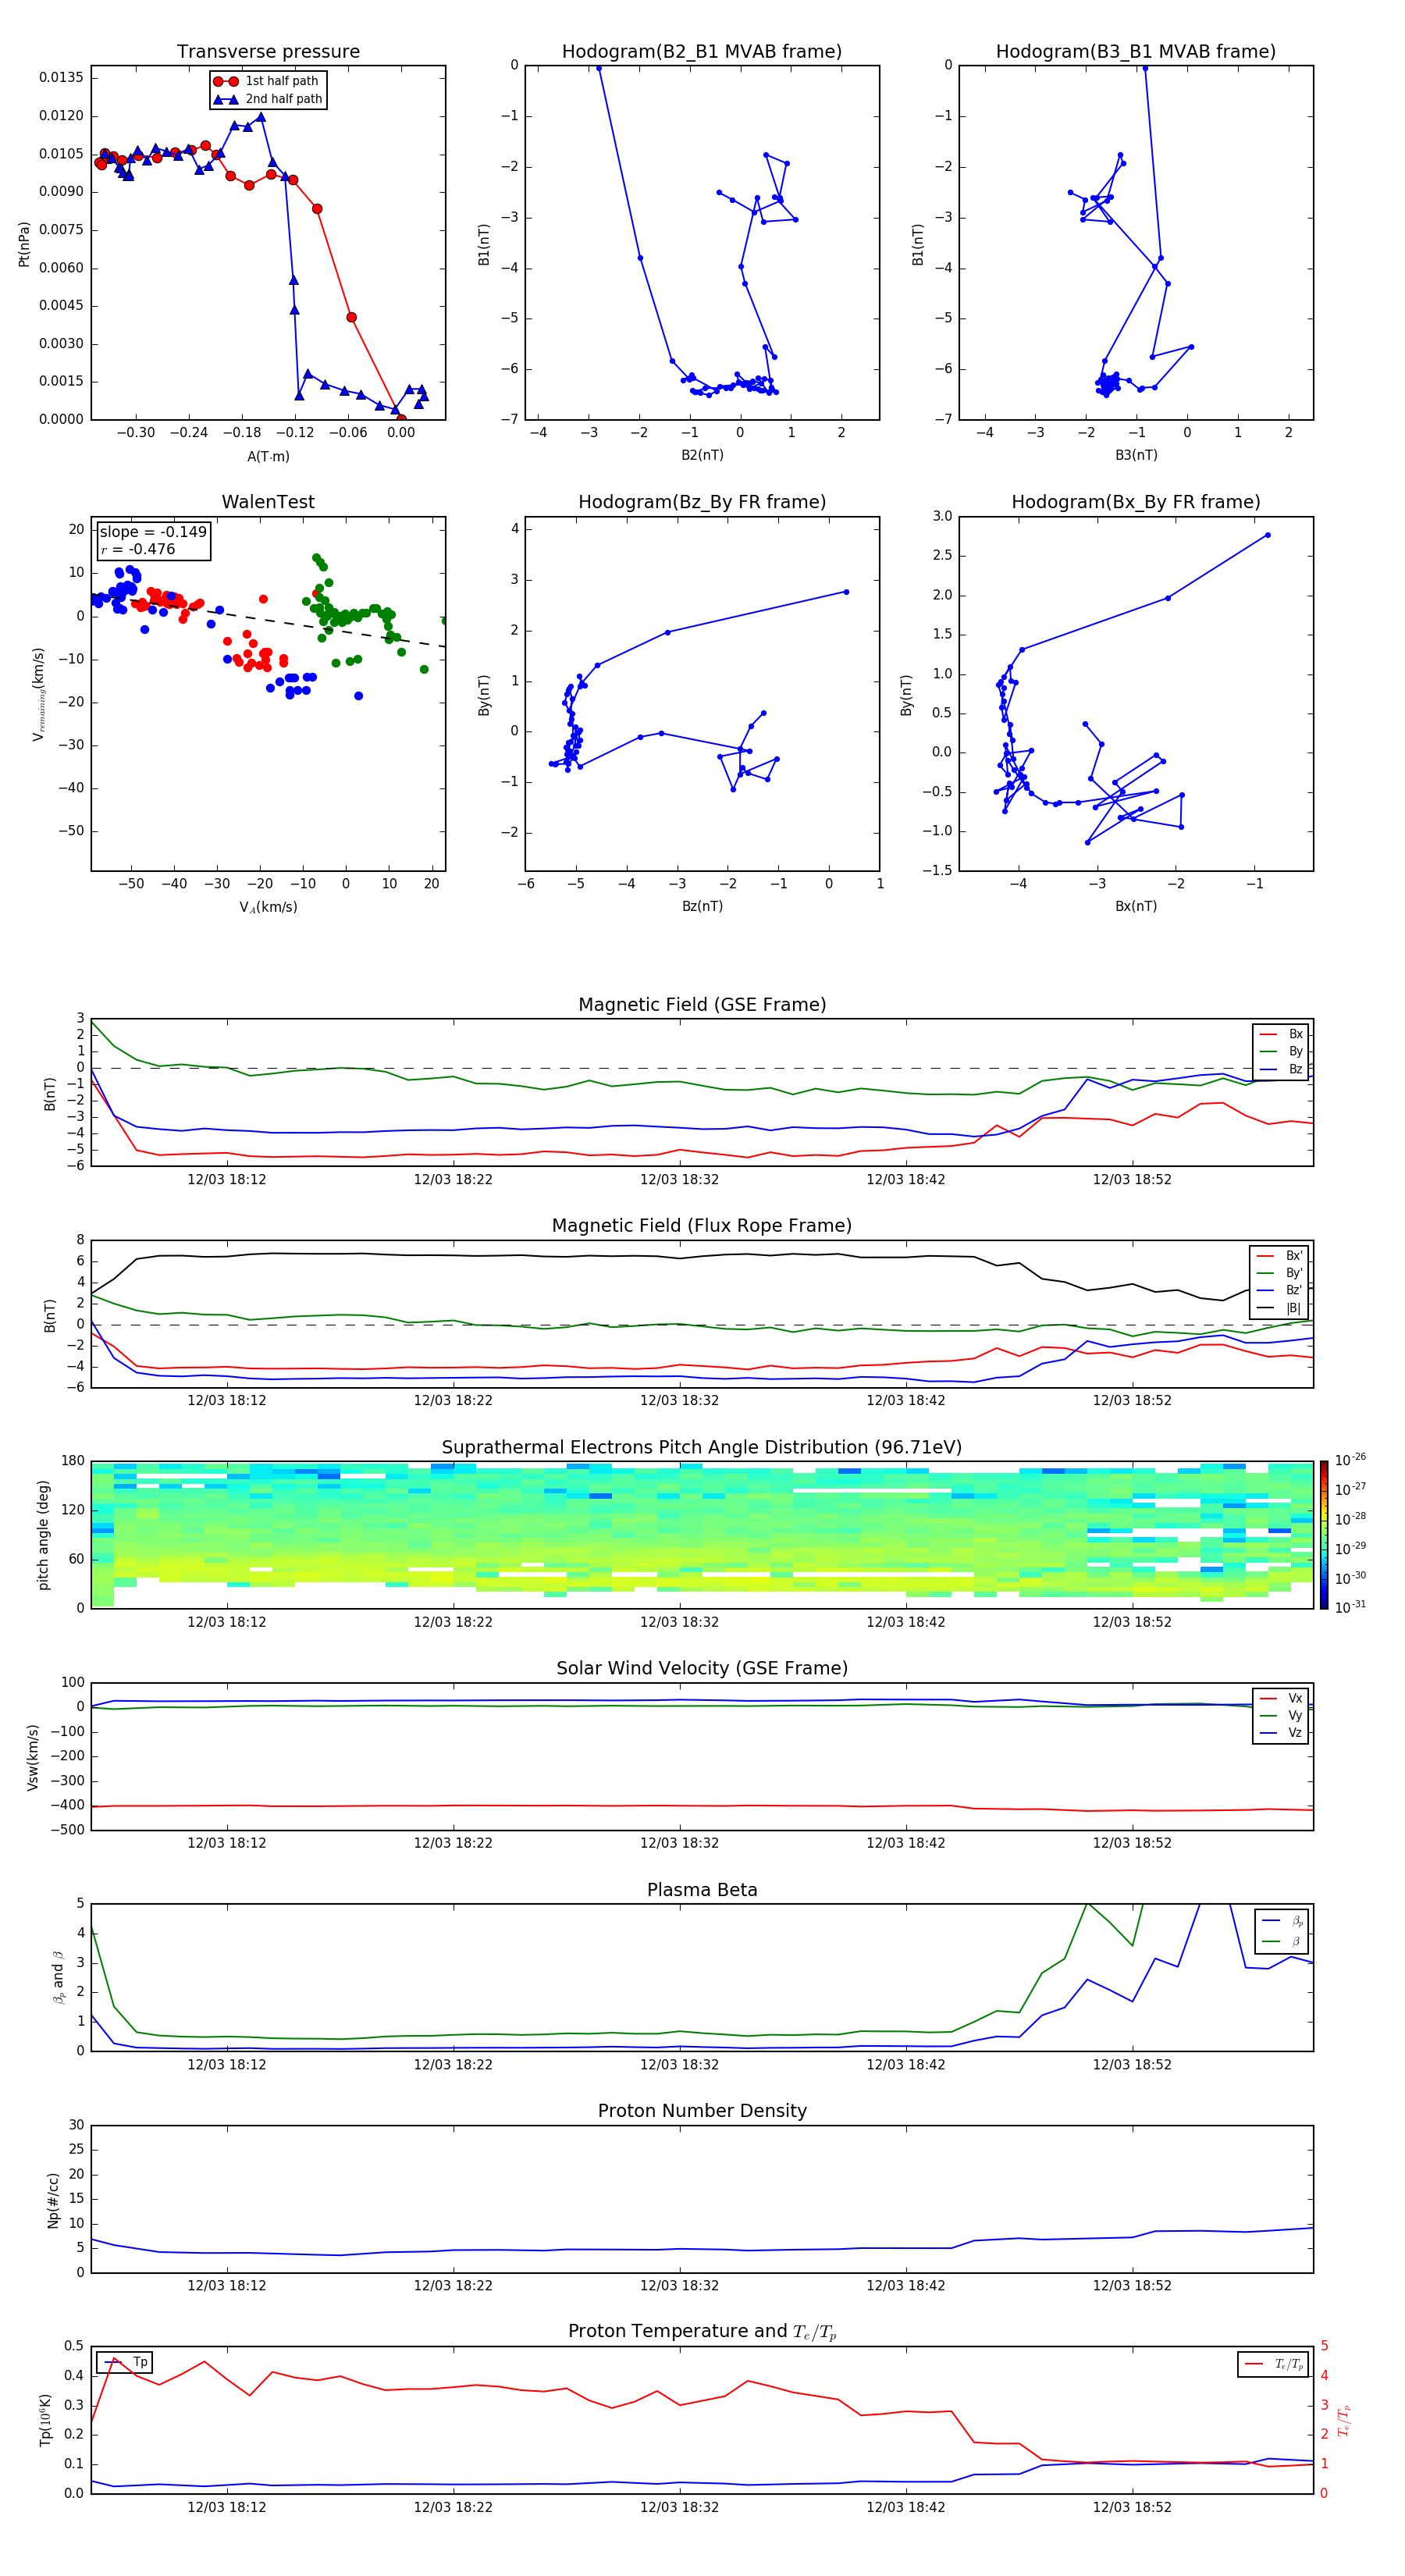Select the '1st half path' legend entry
Image resolution: width=1405 pixels, height=2576 pixels.
(267, 81)
